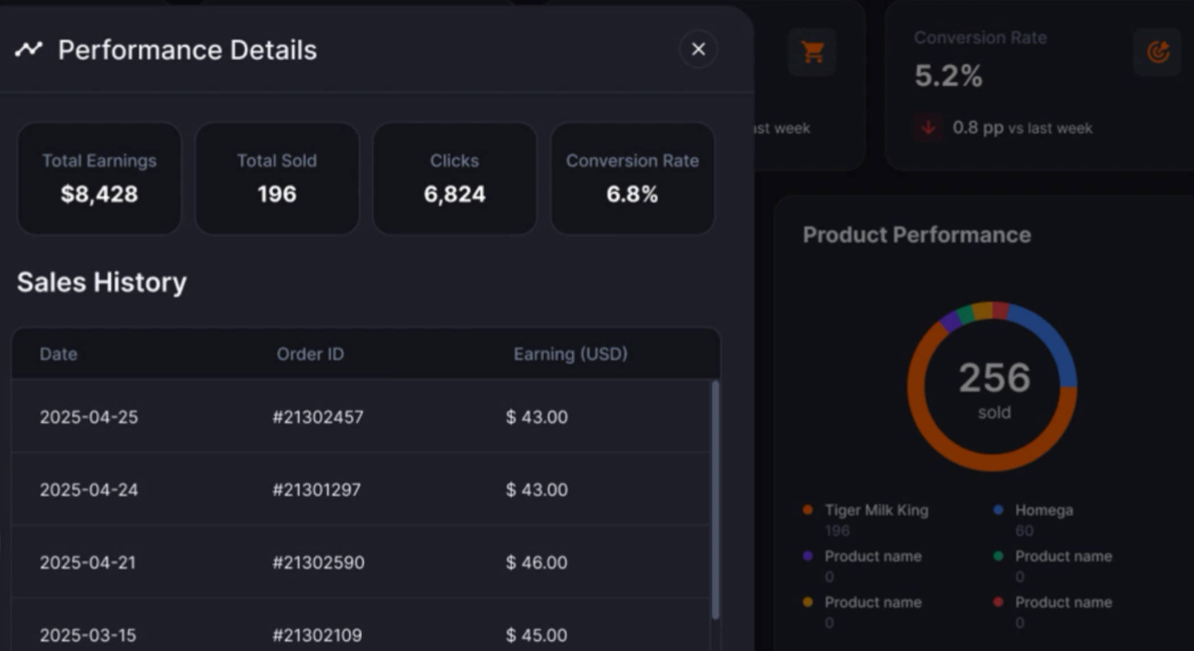Click date 2025-04-25 in Sales History
The height and width of the screenshot is (651, 1194).
(89, 417)
